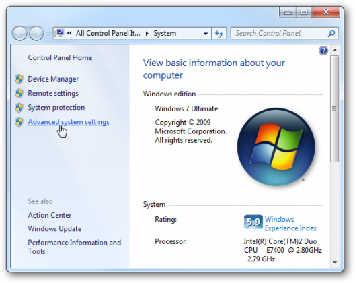Image resolution: width=355 pixels, height=283 pixels.
Task: Click the shield icon beside System protection
Action: click(x=19, y=108)
